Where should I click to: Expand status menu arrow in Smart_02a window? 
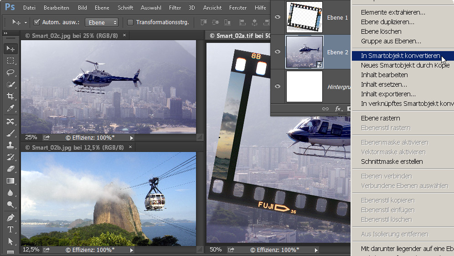click(x=316, y=250)
